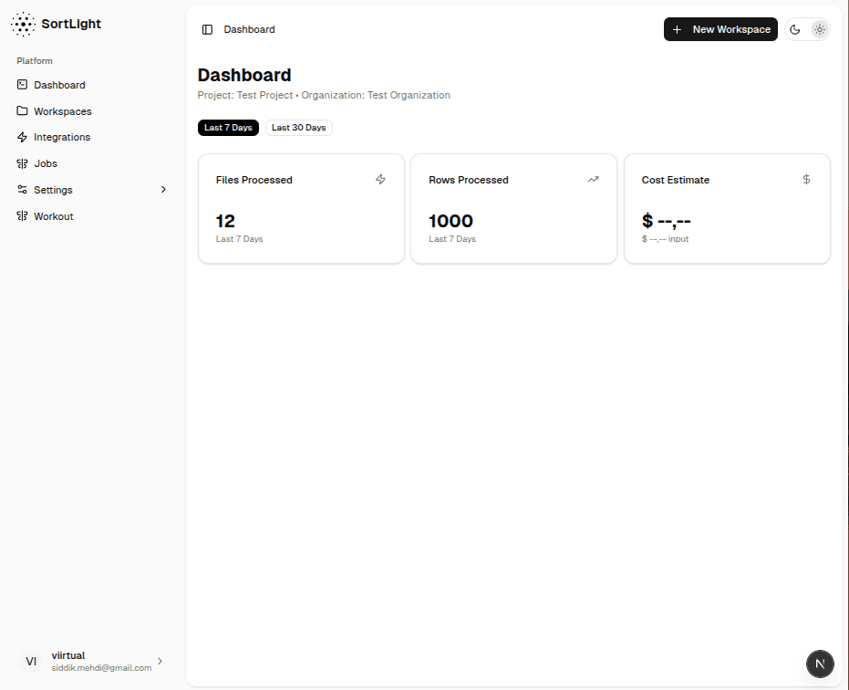The width and height of the screenshot is (849, 690).
Task: Click the trend arrow icon on Rows Processed card
Action: (593, 180)
